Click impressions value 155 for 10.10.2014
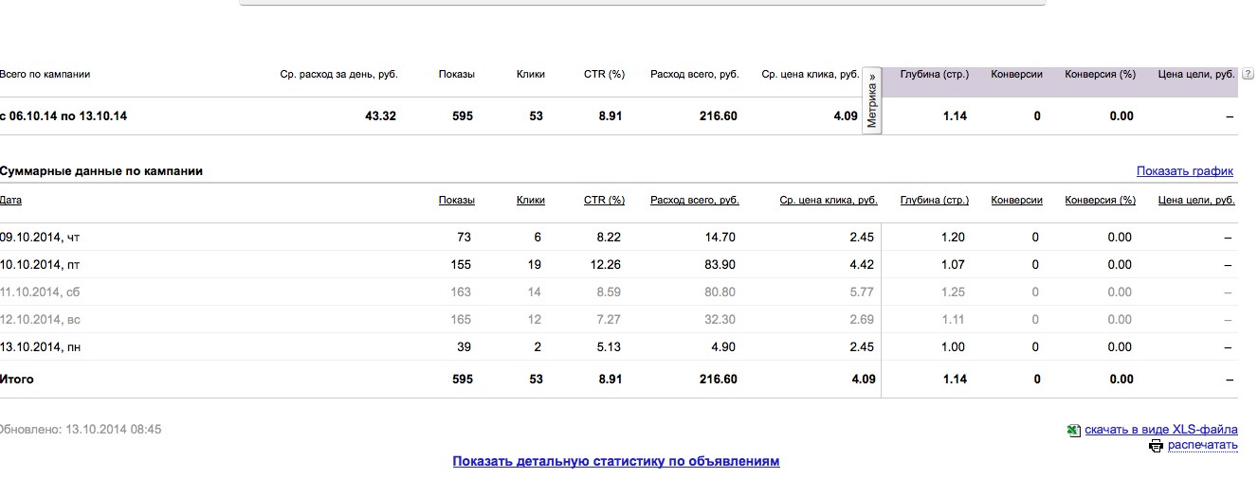 pyautogui.click(x=460, y=265)
